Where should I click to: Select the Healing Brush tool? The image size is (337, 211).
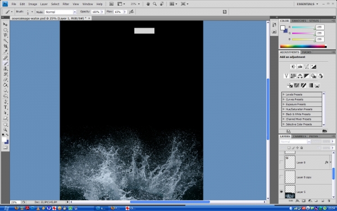point(5,58)
